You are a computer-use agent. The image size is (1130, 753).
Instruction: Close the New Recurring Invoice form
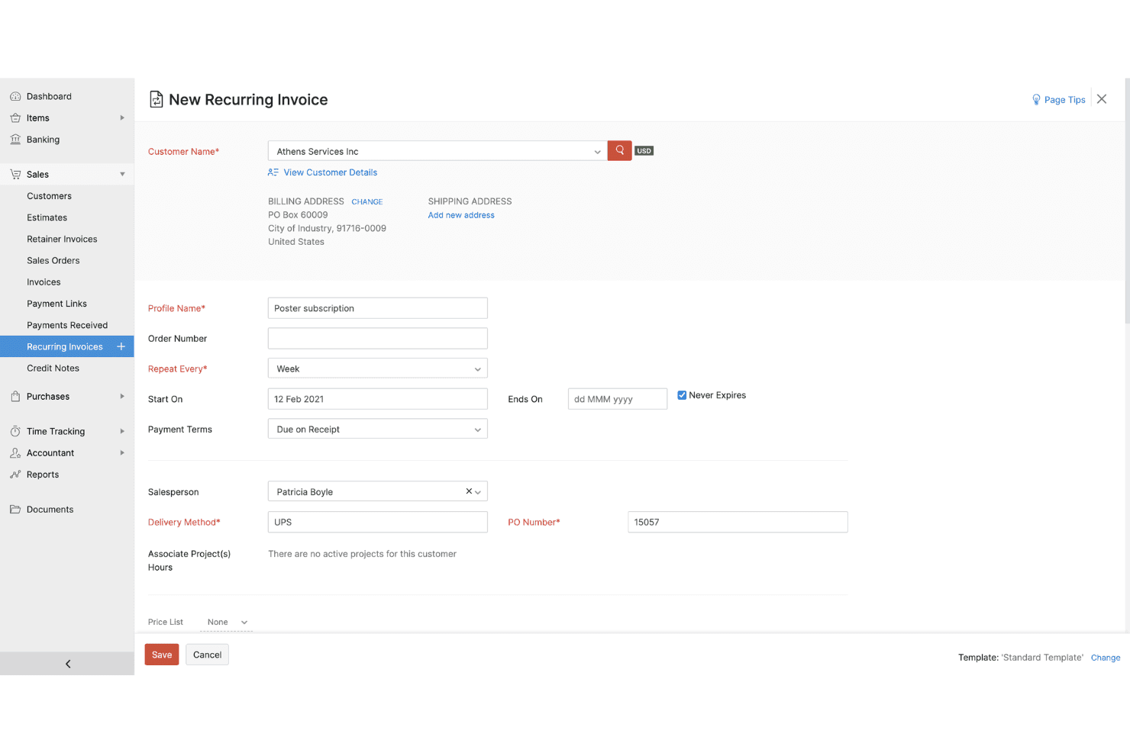(x=1102, y=99)
